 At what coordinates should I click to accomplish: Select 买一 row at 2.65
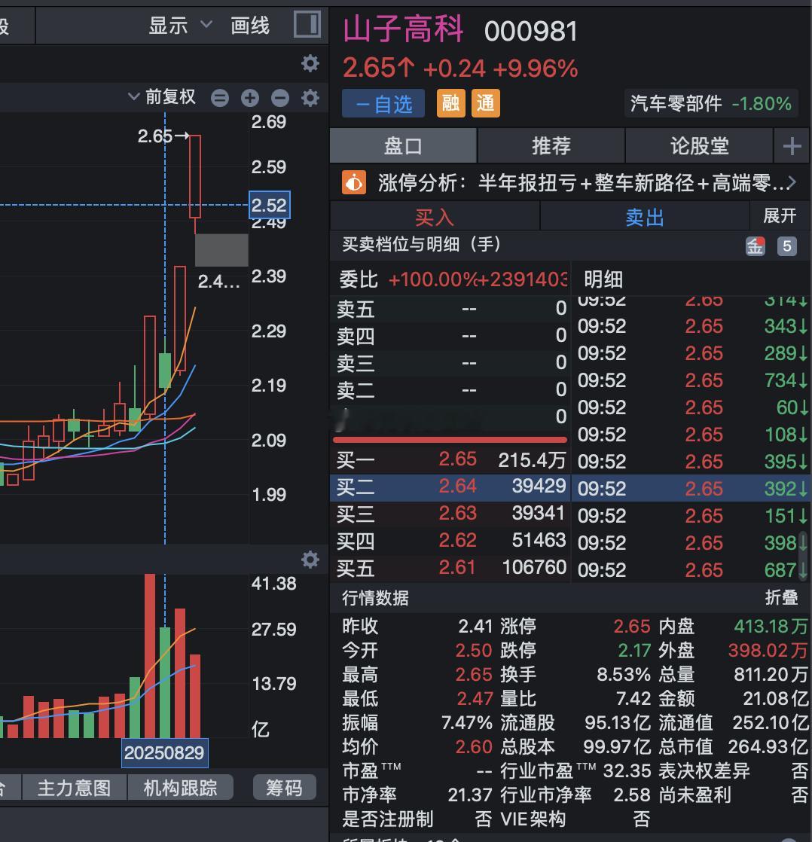pos(450,459)
